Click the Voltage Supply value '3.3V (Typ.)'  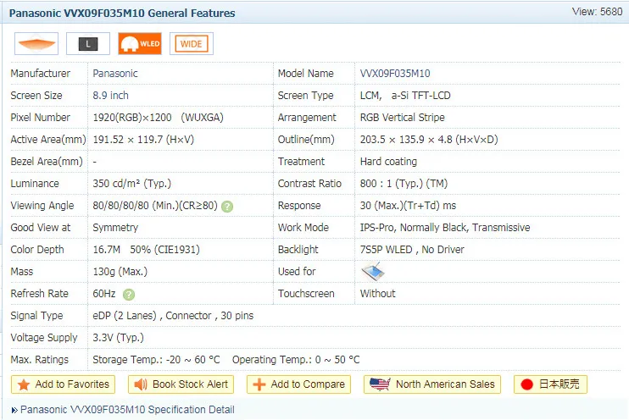click(x=119, y=338)
